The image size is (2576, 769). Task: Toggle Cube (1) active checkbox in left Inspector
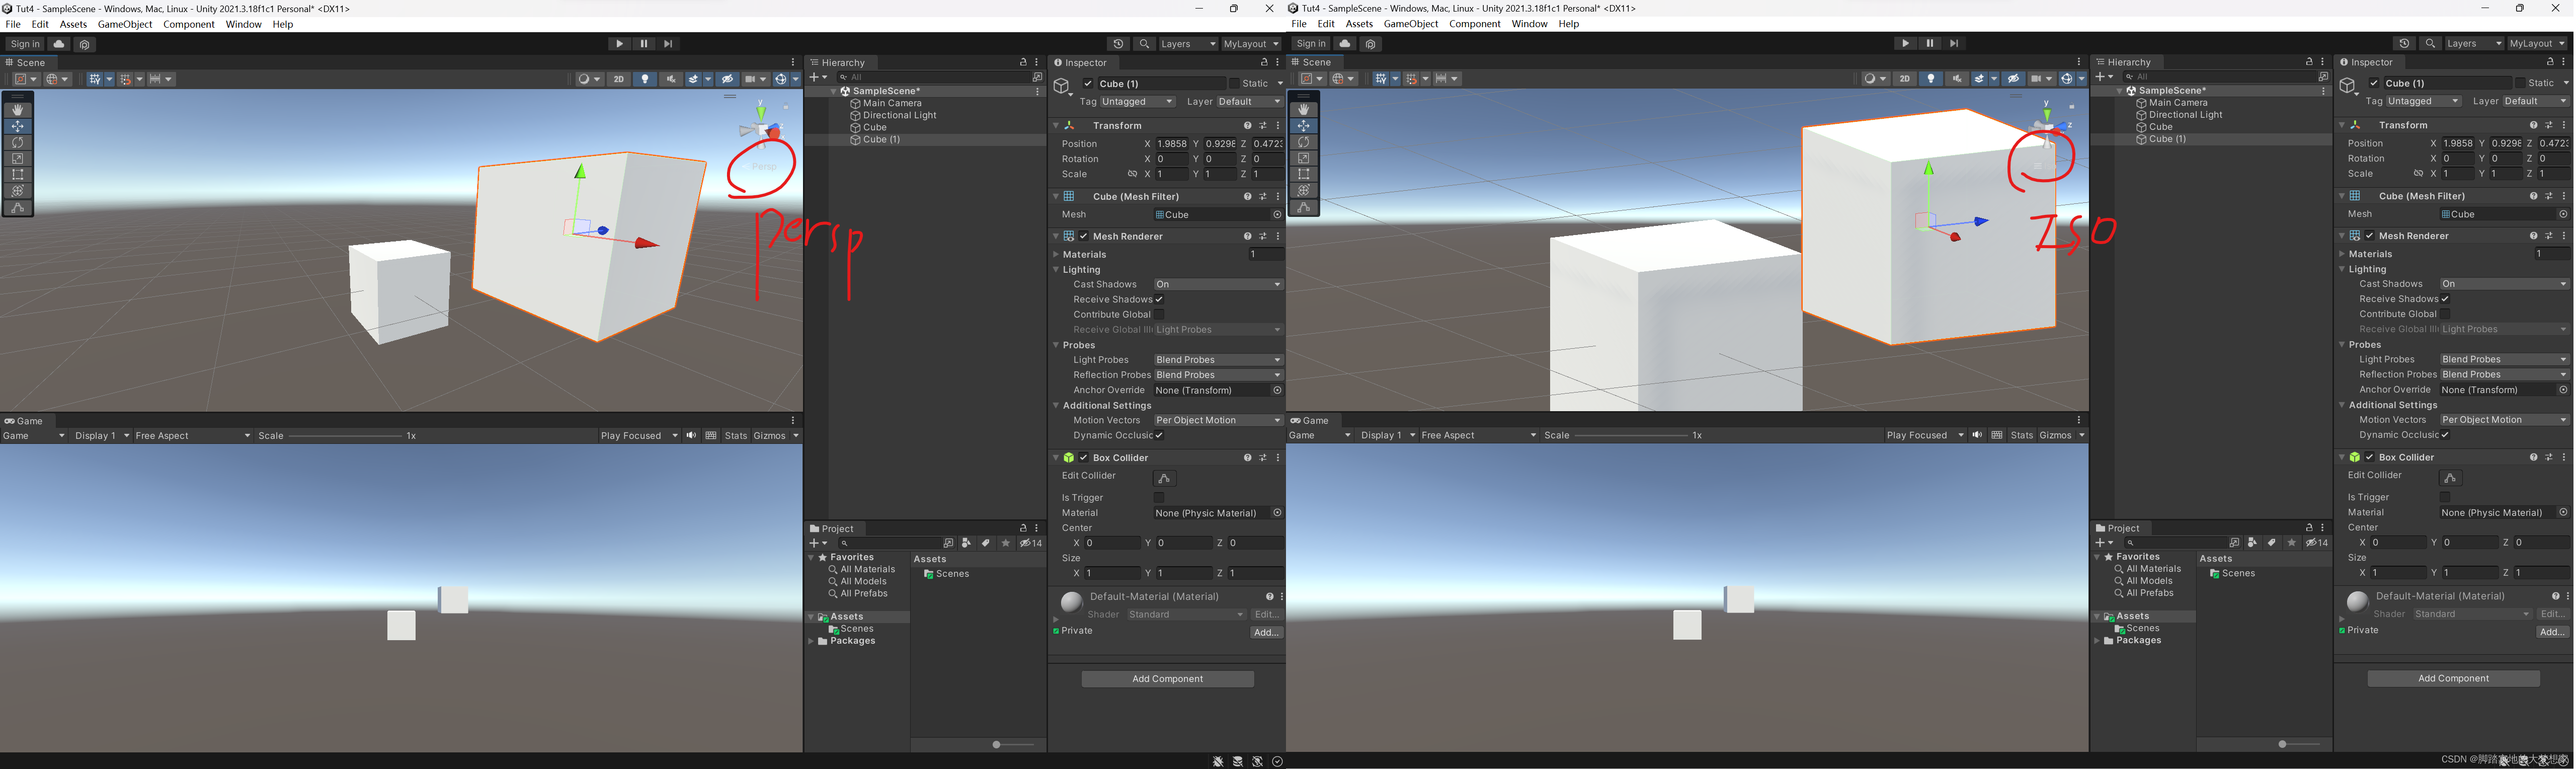click(1088, 84)
